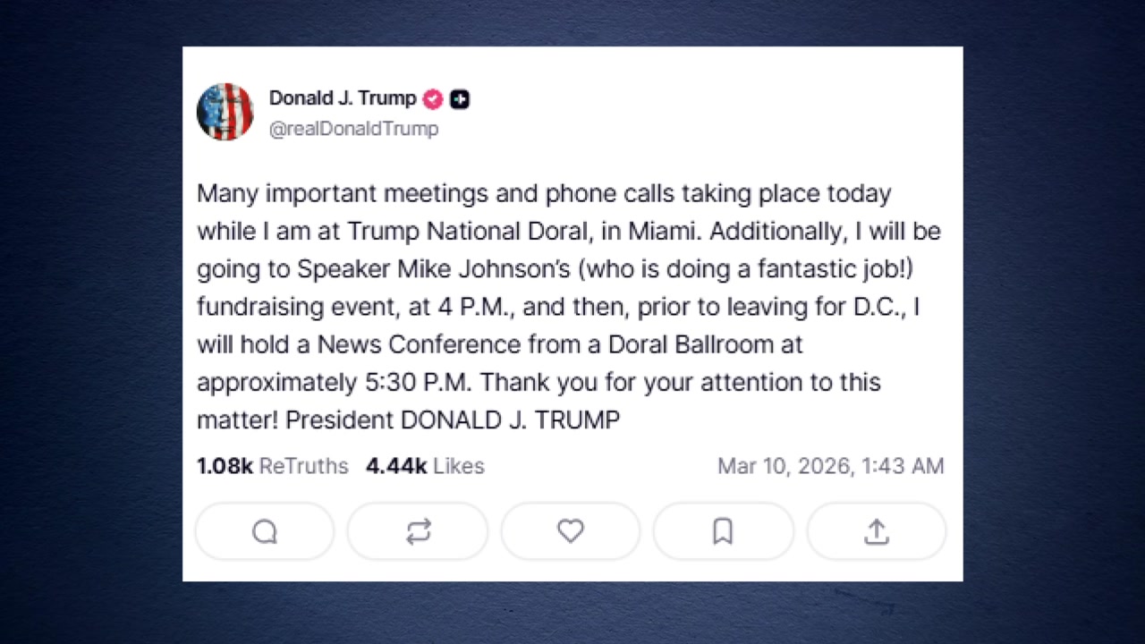The image size is (1145, 644).
Task: Like the post with the heart icon
Action: pos(571,531)
